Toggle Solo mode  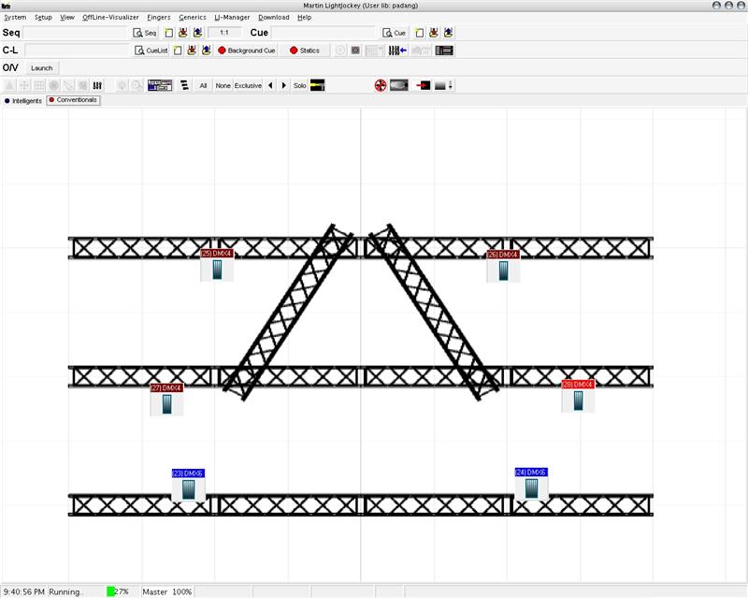[299, 85]
